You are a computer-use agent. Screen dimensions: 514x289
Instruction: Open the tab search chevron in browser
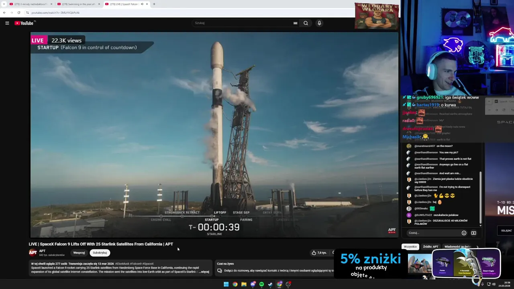pos(4,4)
